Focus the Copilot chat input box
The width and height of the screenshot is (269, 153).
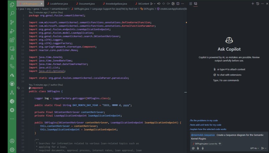click(229, 137)
